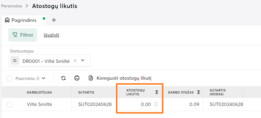Screen dimensions: 261x118
Task: Click the sum icon in Atostogų likutis header
Action: (157, 92)
